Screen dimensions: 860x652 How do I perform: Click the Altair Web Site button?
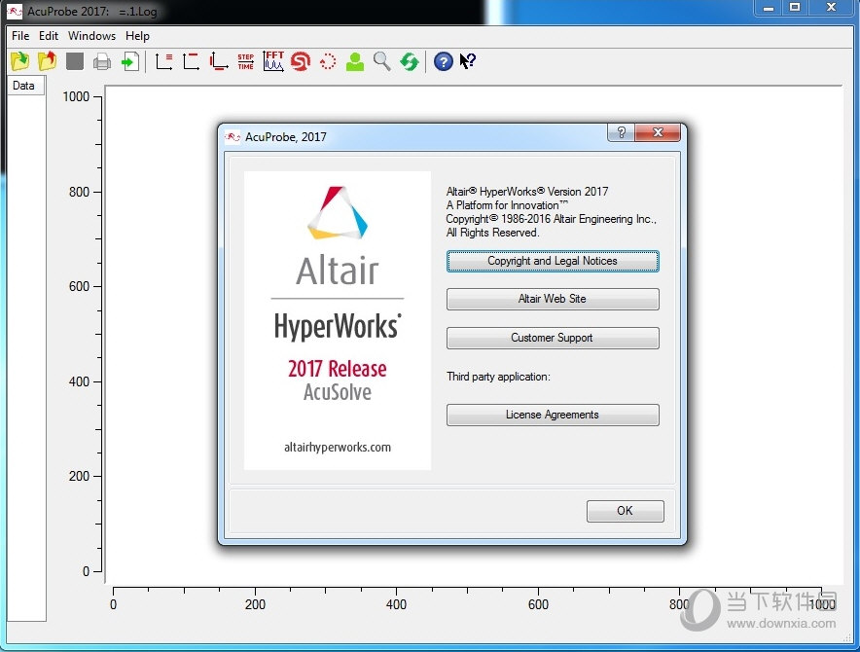coord(553,299)
